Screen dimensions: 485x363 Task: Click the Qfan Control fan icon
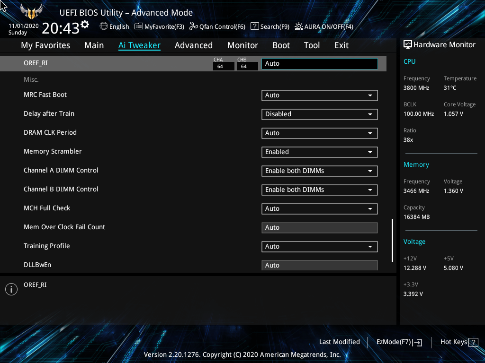tap(194, 26)
